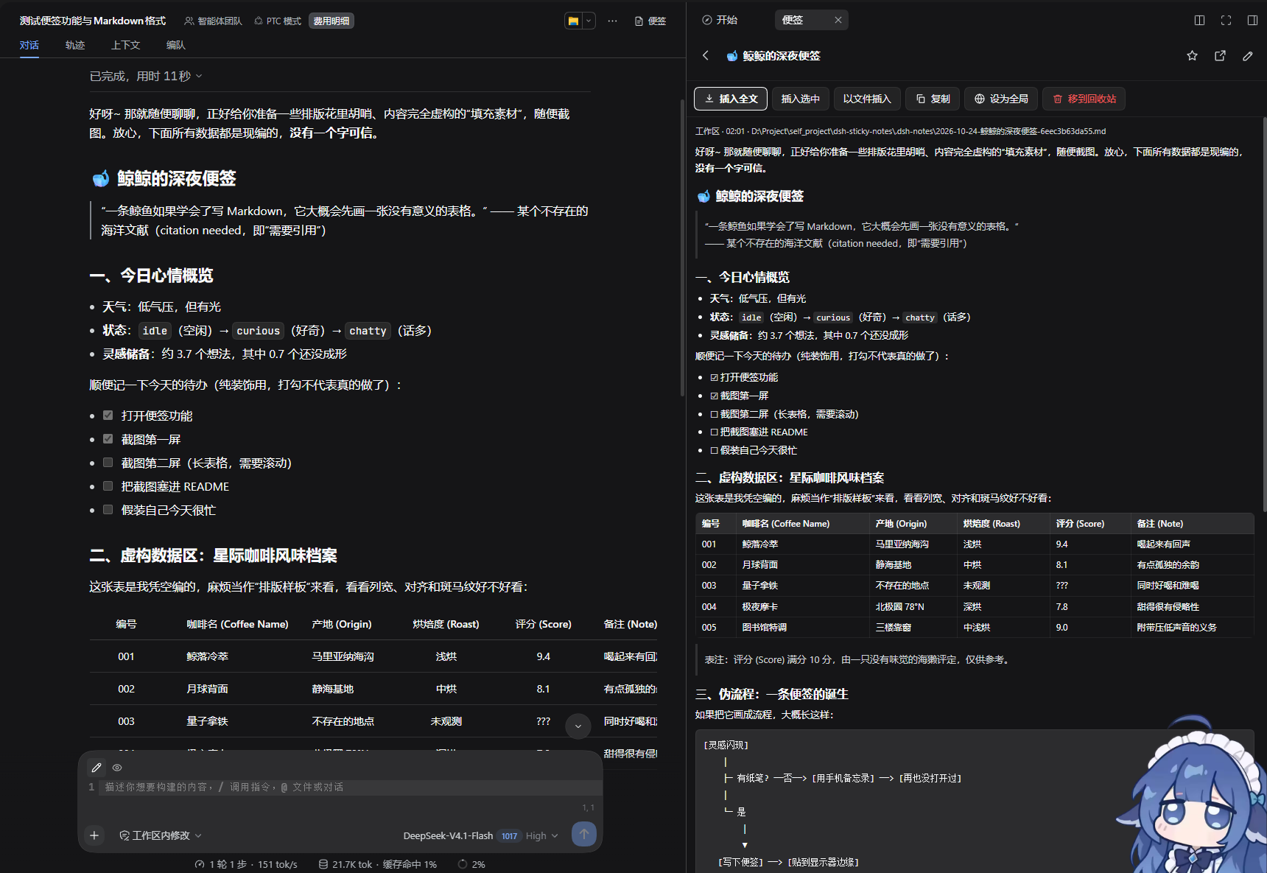Expand the dropdown arrow next to folder icon

589,21
